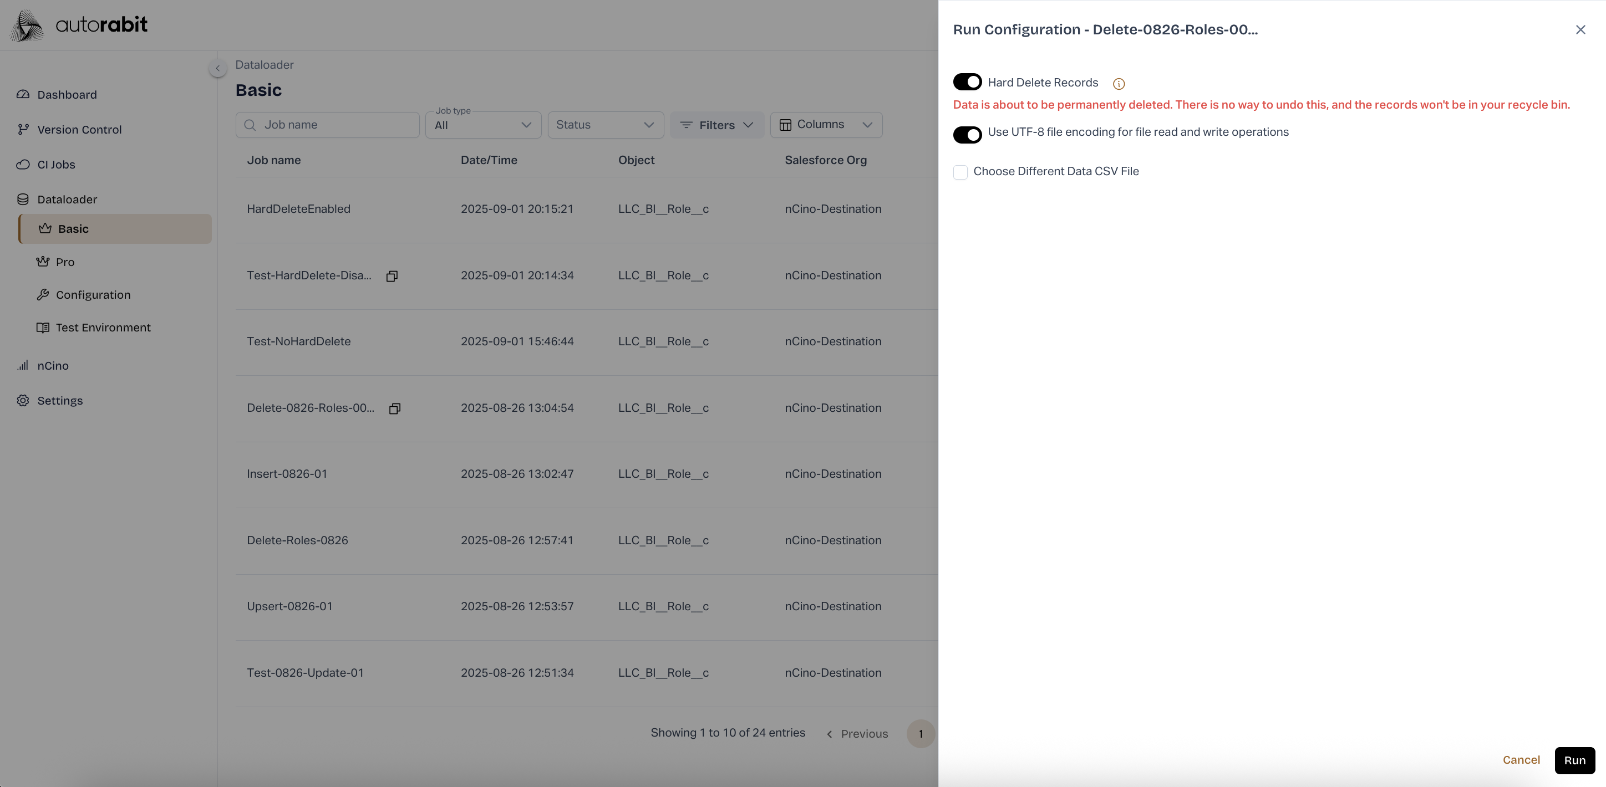Expand the Status dropdown
This screenshot has height=787, width=1606.
(604, 125)
